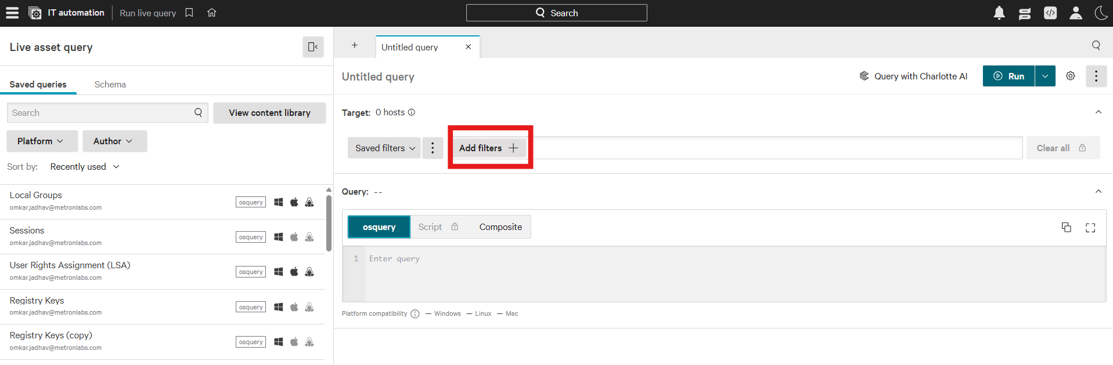Viewport: 1113px width, 365px height.
Task: Go to home via house icon
Action: pos(212,13)
